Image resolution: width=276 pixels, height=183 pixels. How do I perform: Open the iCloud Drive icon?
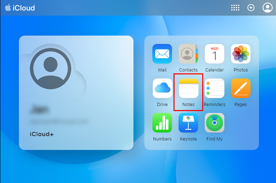click(162, 88)
